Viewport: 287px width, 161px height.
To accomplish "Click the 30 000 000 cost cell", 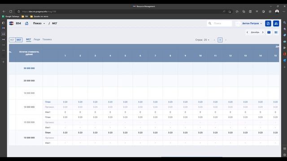I will point(29,68).
